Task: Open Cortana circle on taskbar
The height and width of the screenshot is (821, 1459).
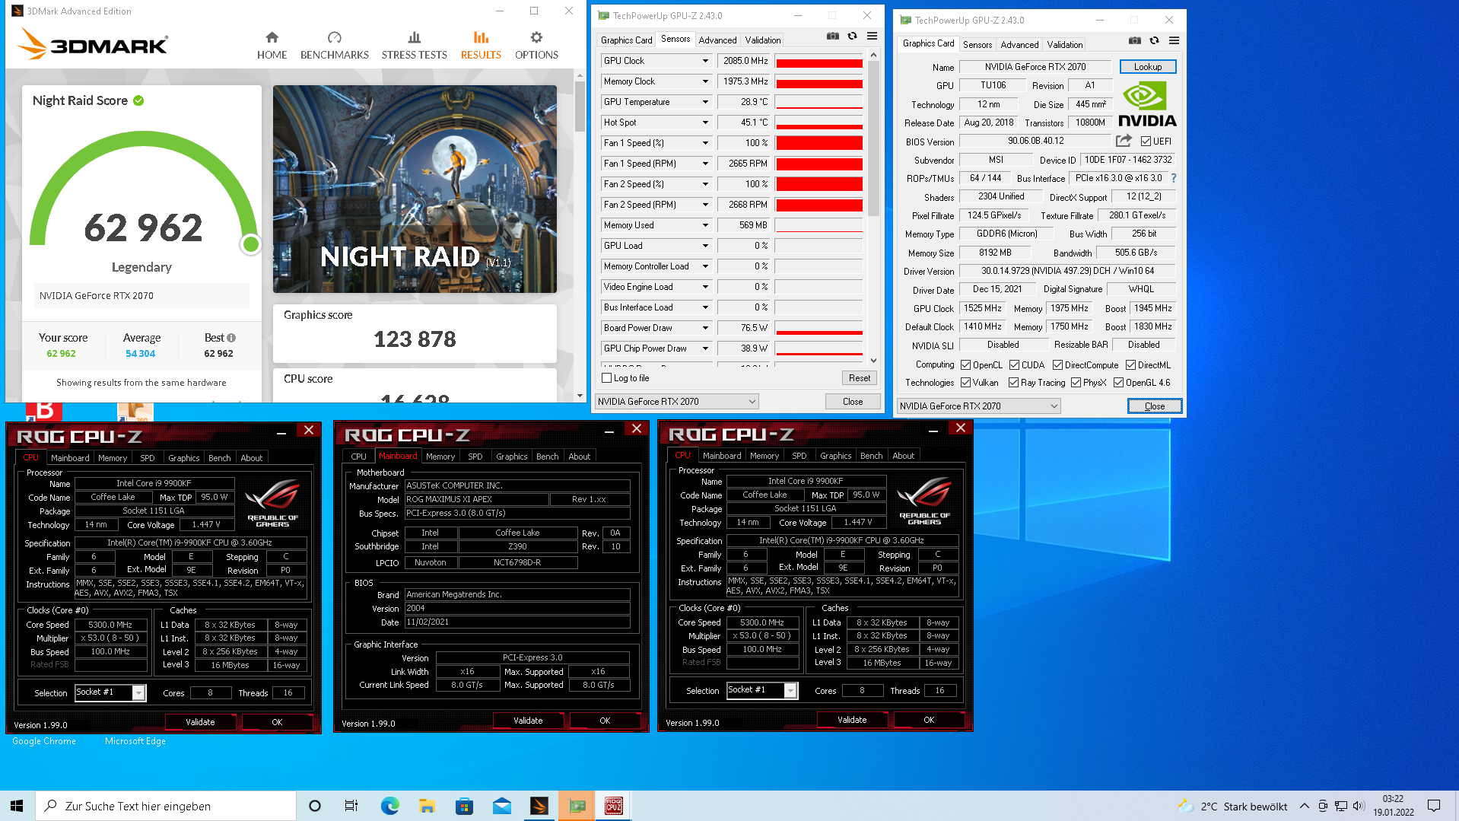Action: point(315,806)
